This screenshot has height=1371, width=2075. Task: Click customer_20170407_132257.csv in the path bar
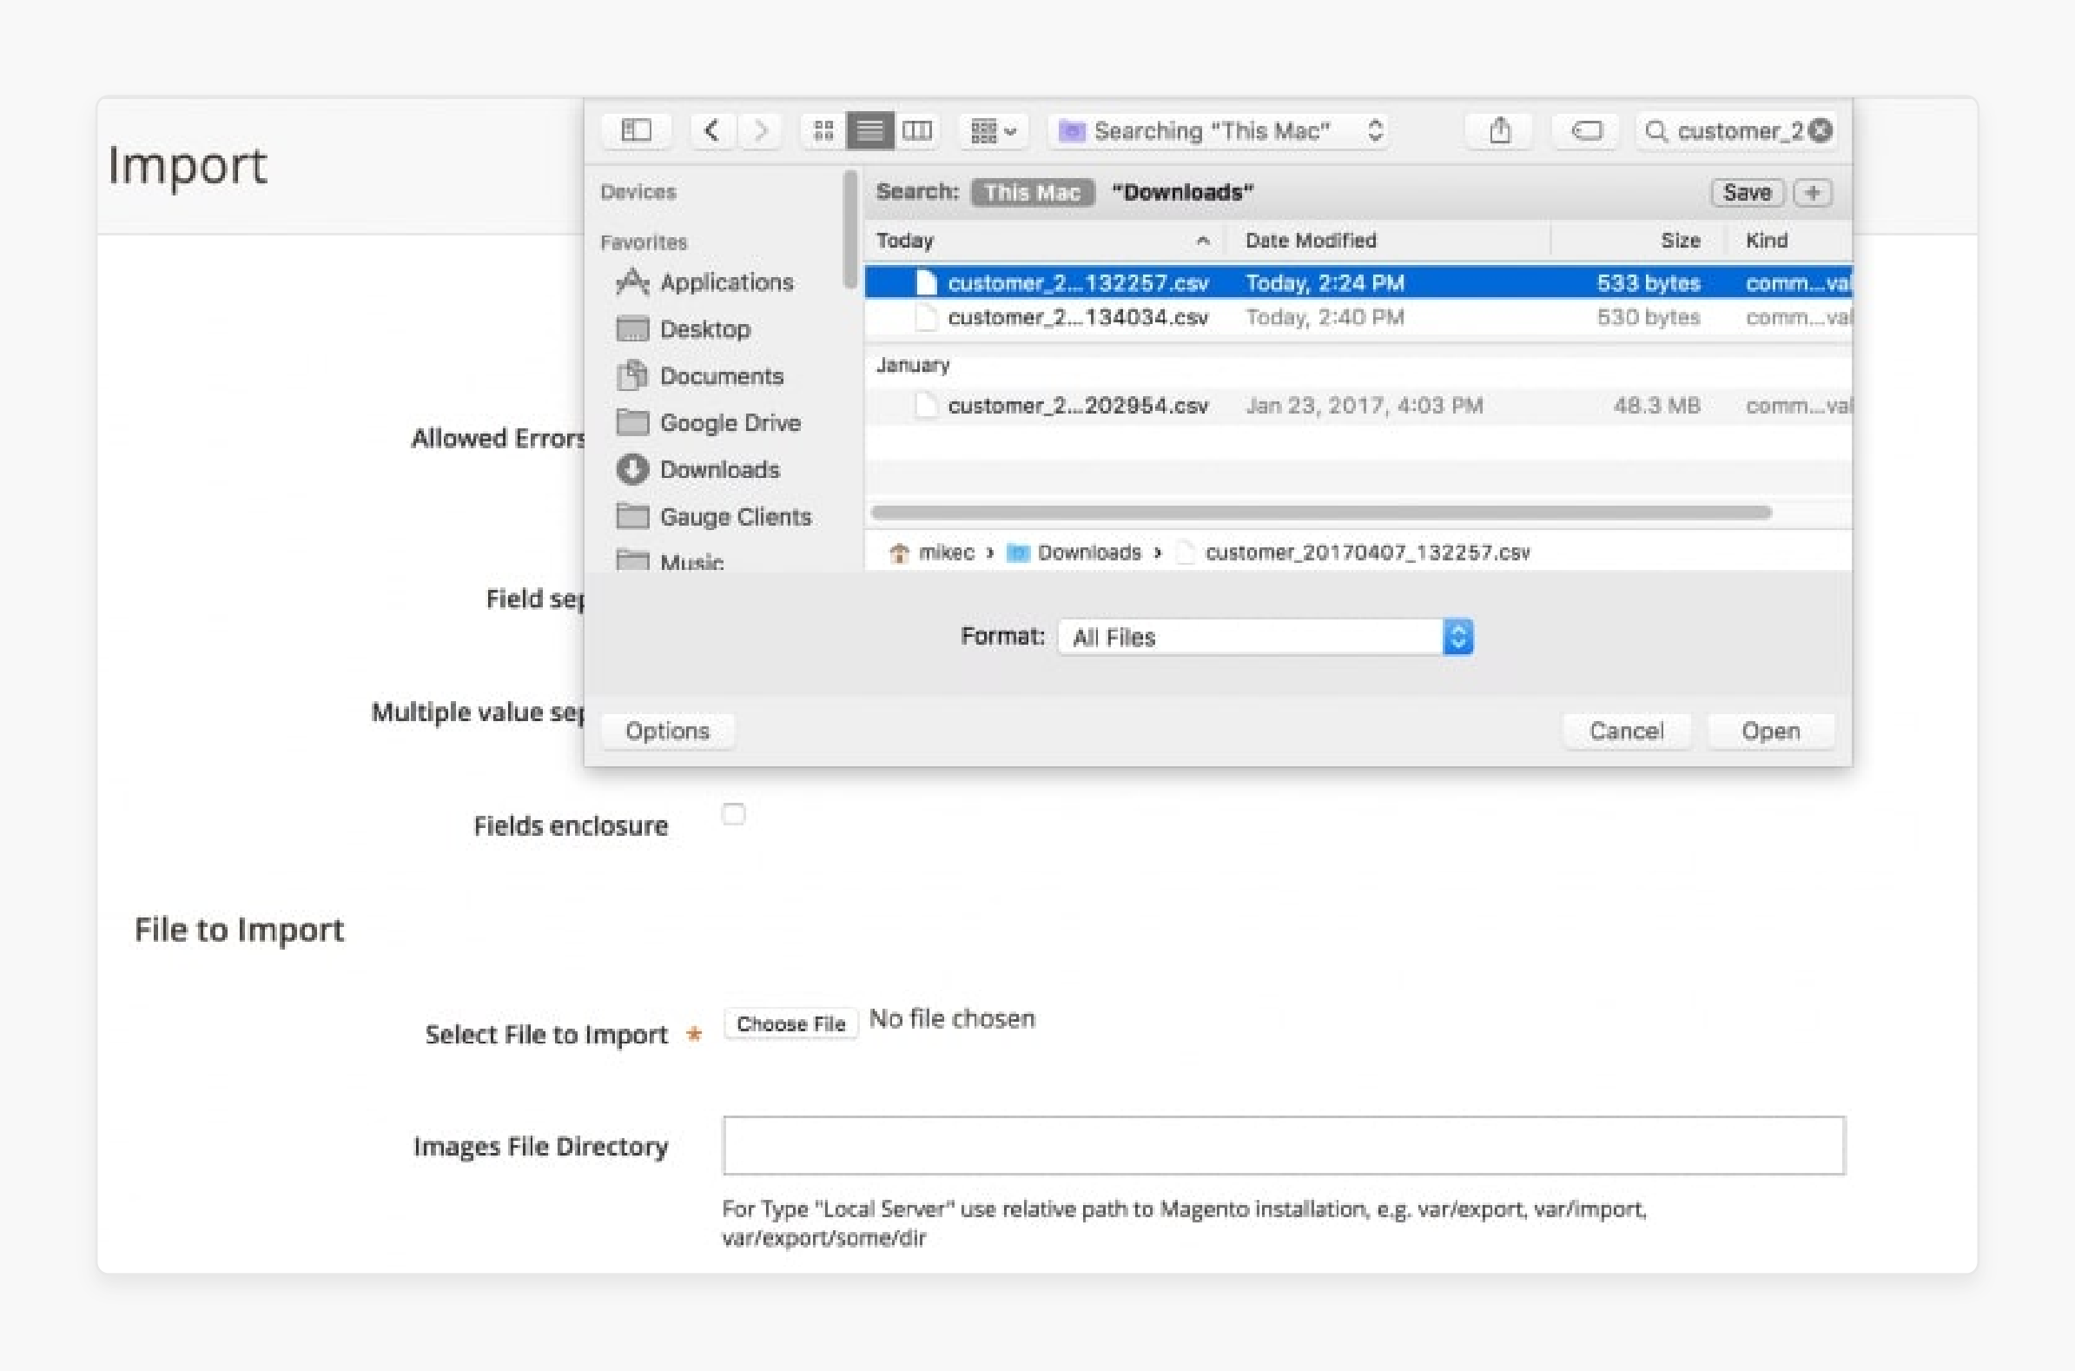click(x=1354, y=553)
